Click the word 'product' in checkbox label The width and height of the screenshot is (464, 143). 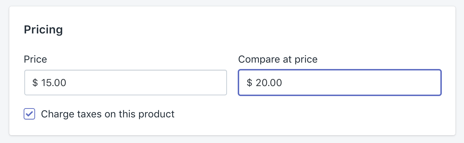(156, 114)
